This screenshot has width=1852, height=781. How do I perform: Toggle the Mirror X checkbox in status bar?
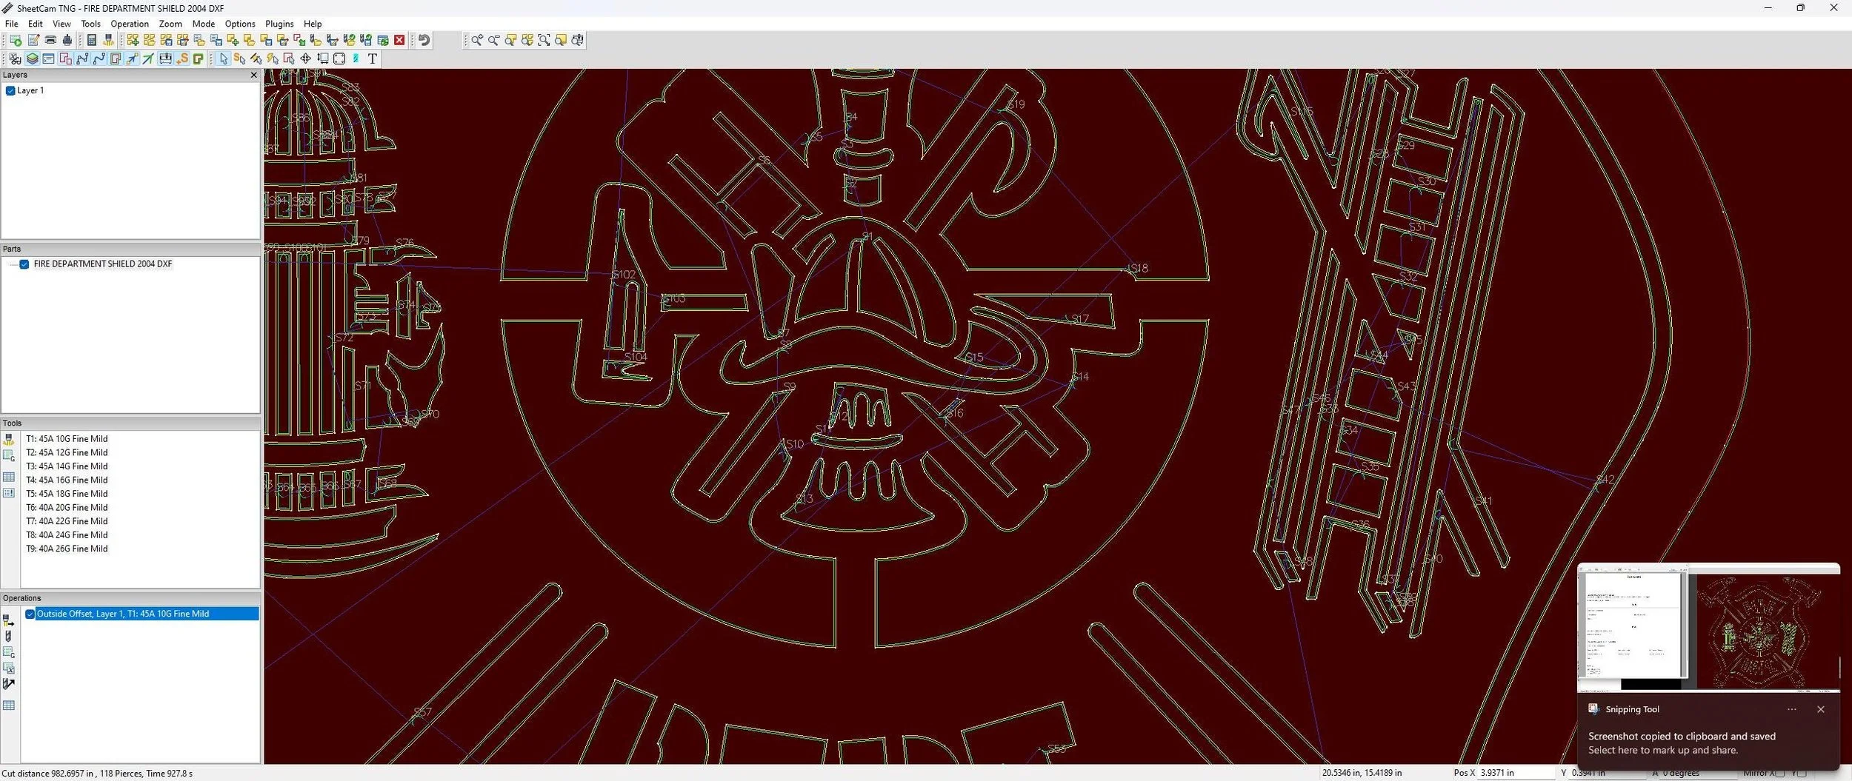(x=1780, y=773)
